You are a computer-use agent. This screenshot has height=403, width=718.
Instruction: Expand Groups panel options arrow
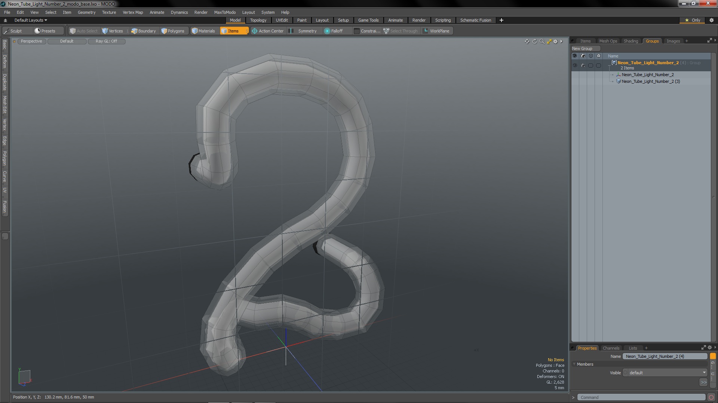(x=715, y=41)
